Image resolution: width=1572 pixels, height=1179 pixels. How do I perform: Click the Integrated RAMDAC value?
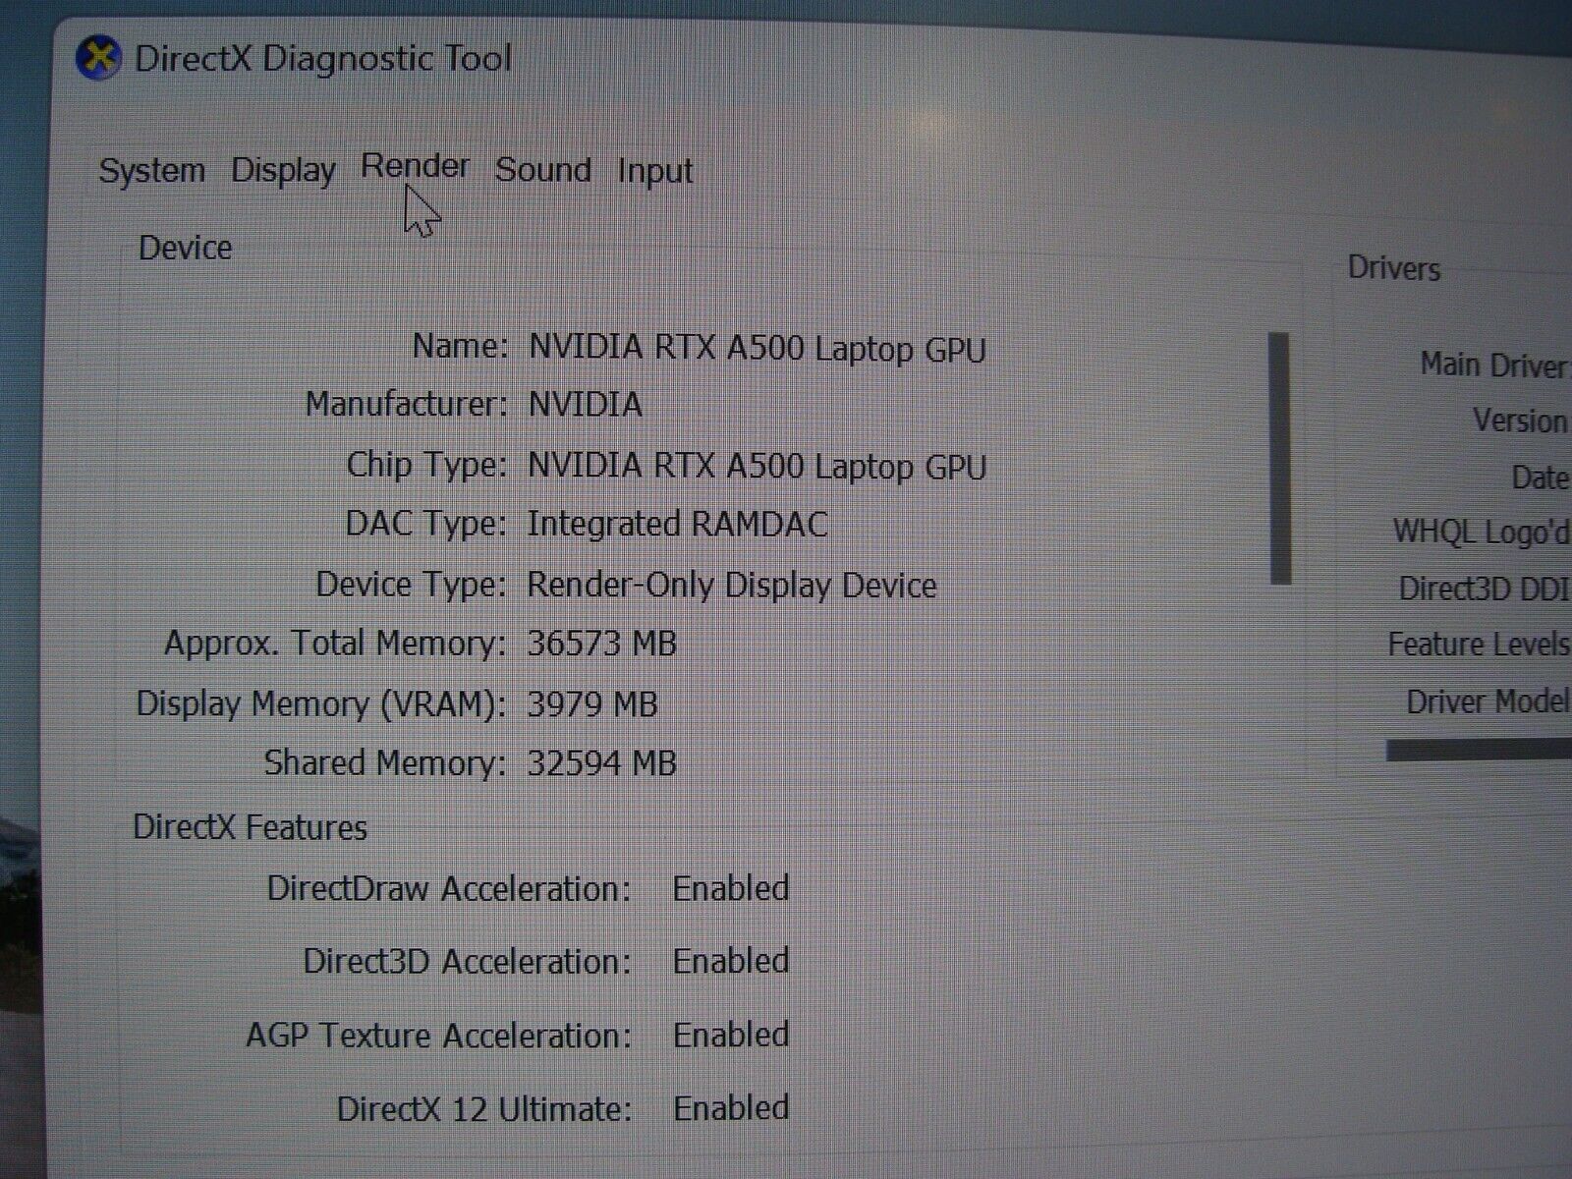[x=678, y=524]
